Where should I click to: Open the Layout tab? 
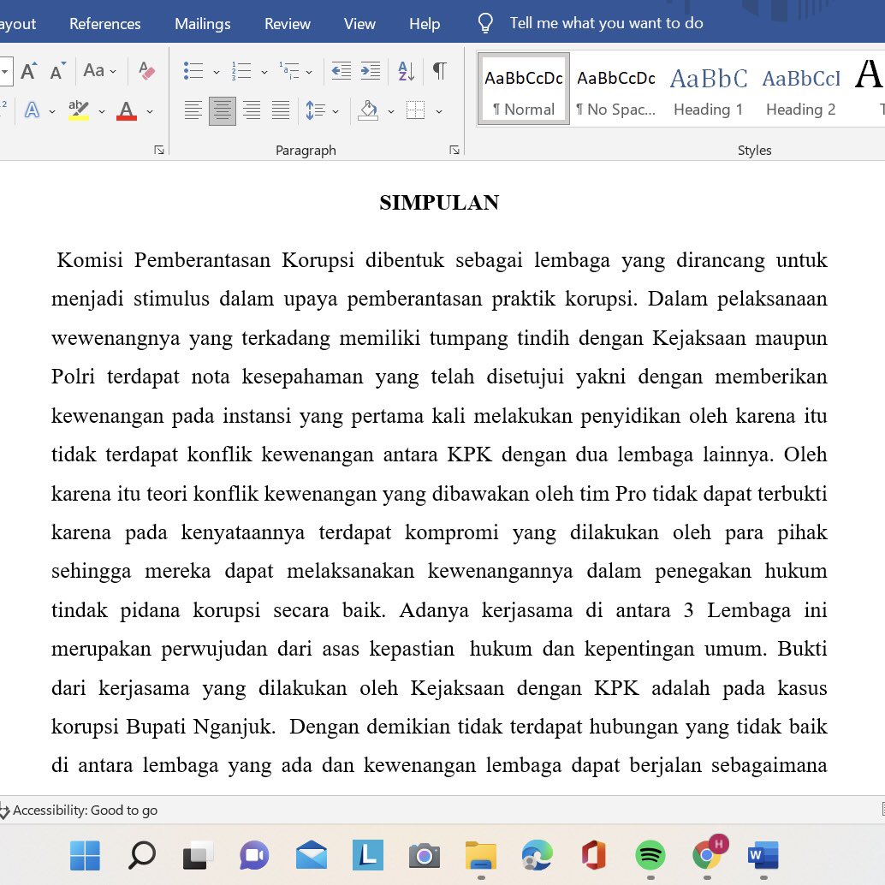pos(18,24)
